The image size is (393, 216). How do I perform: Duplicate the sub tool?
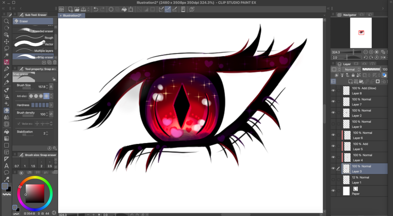(x=49, y=62)
